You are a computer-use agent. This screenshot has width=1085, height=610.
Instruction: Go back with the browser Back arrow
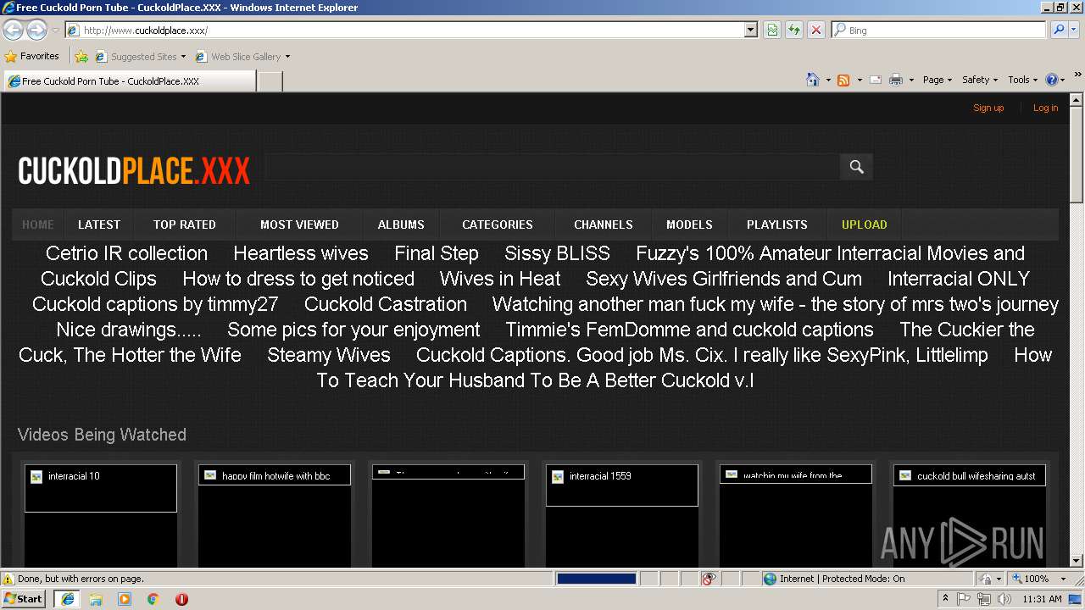pyautogui.click(x=13, y=30)
